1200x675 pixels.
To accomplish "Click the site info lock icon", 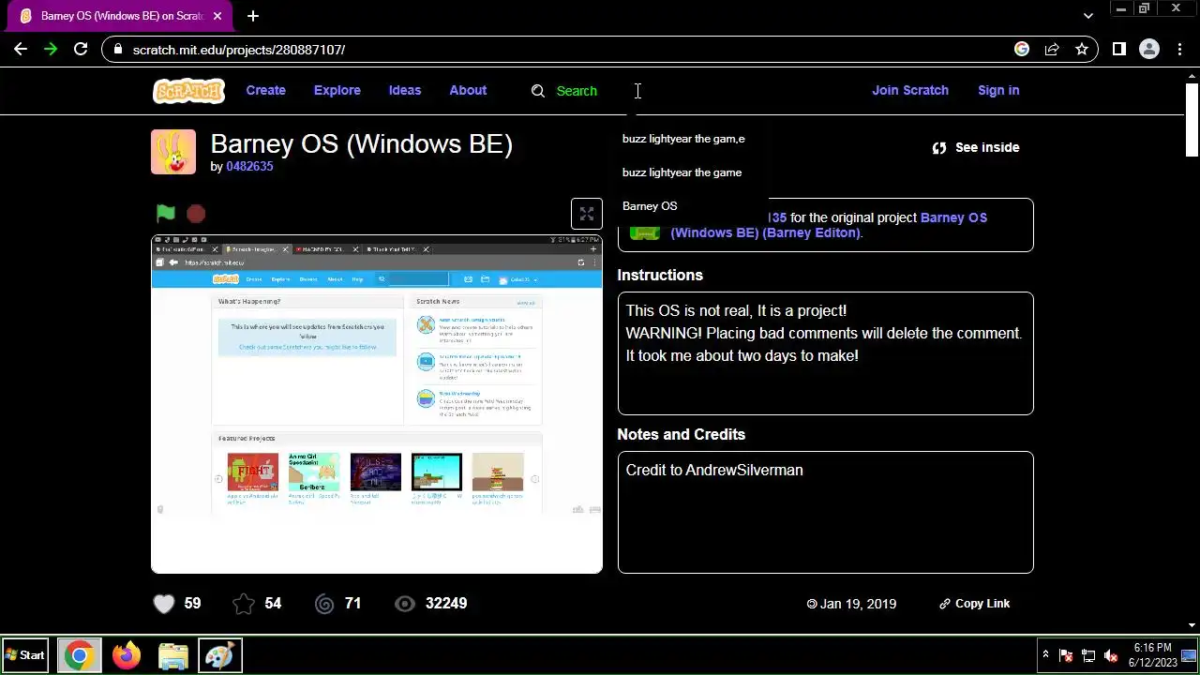I will pyautogui.click(x=116, y=50).
